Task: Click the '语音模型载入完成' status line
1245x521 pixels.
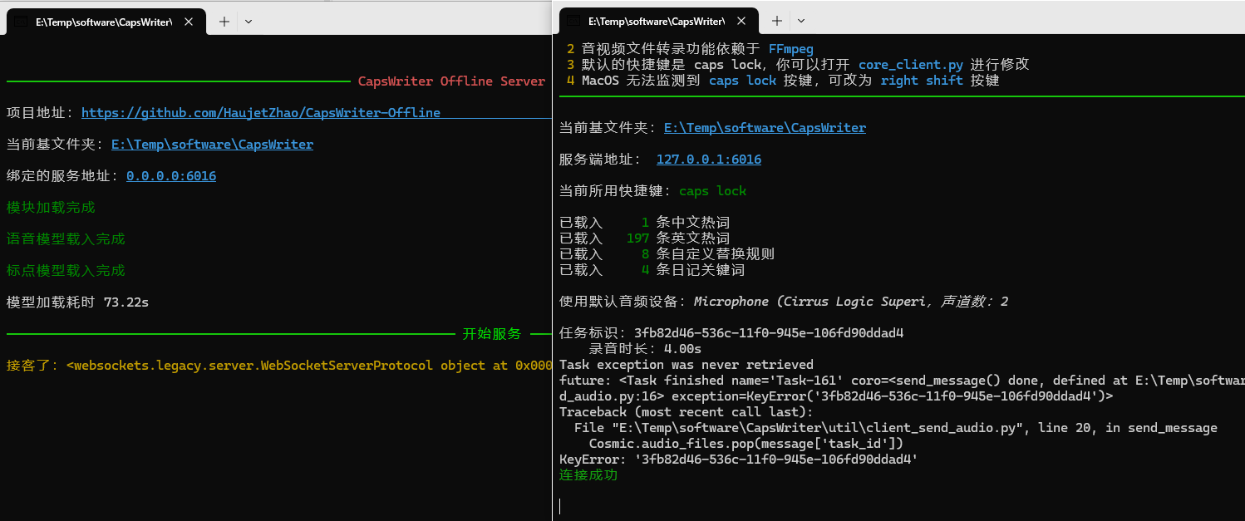Action: pyautogui.click(x=66, y=239)
